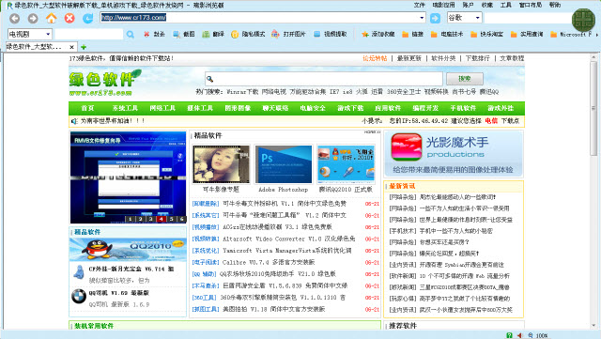Open the 电脑技术 bookmark folder

447,34
